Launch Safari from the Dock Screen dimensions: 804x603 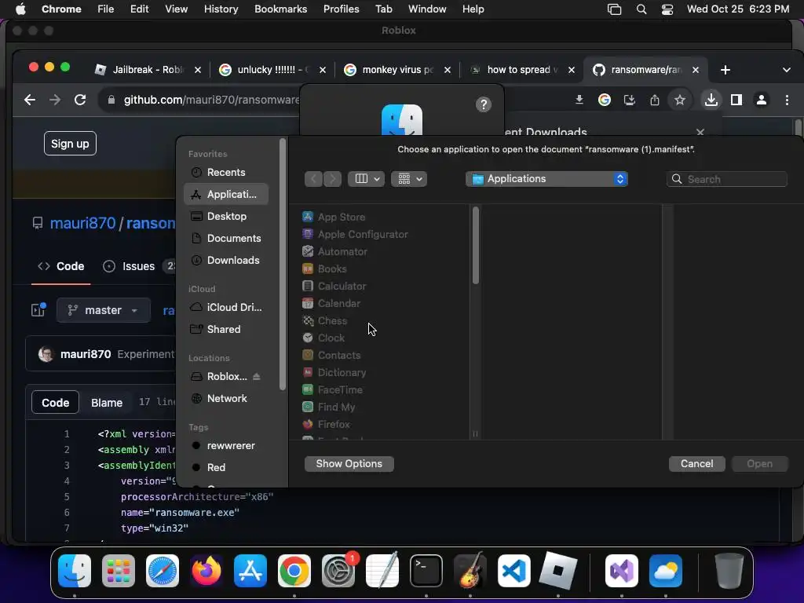pyautogui.click(x=163, y=570)
